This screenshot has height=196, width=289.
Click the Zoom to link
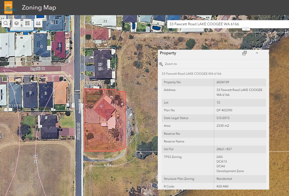tap(171, 64)
